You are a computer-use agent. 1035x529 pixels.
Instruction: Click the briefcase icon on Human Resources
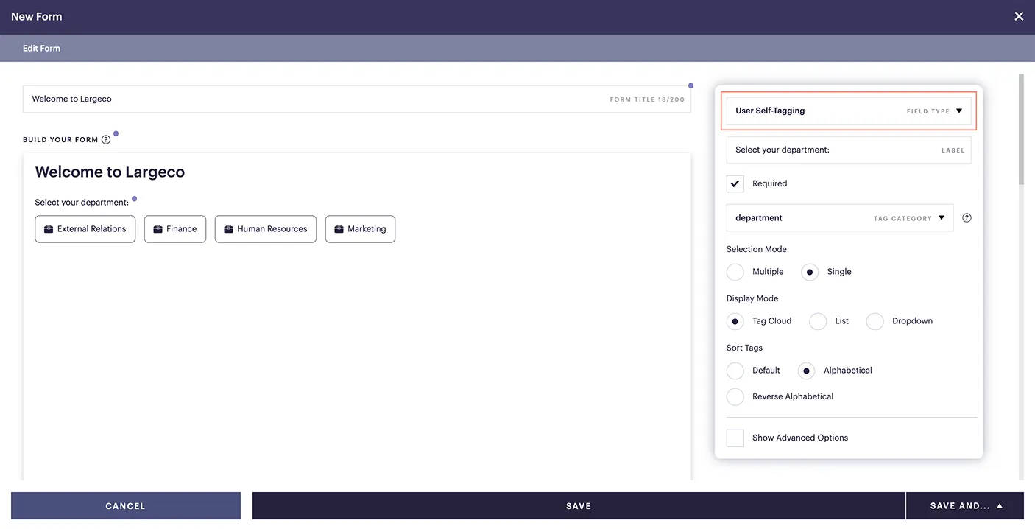pyautogui.click(x=228, y=229)
